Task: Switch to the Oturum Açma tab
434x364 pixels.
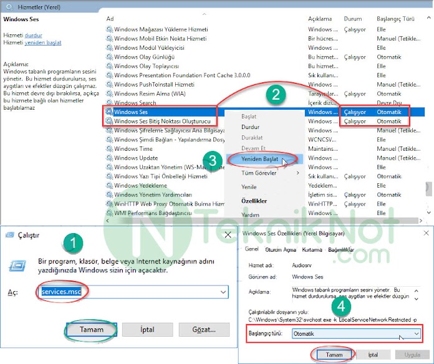Action: (281, 250)
